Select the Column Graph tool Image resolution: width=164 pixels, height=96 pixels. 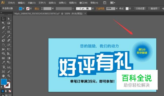tap(9, 67)
